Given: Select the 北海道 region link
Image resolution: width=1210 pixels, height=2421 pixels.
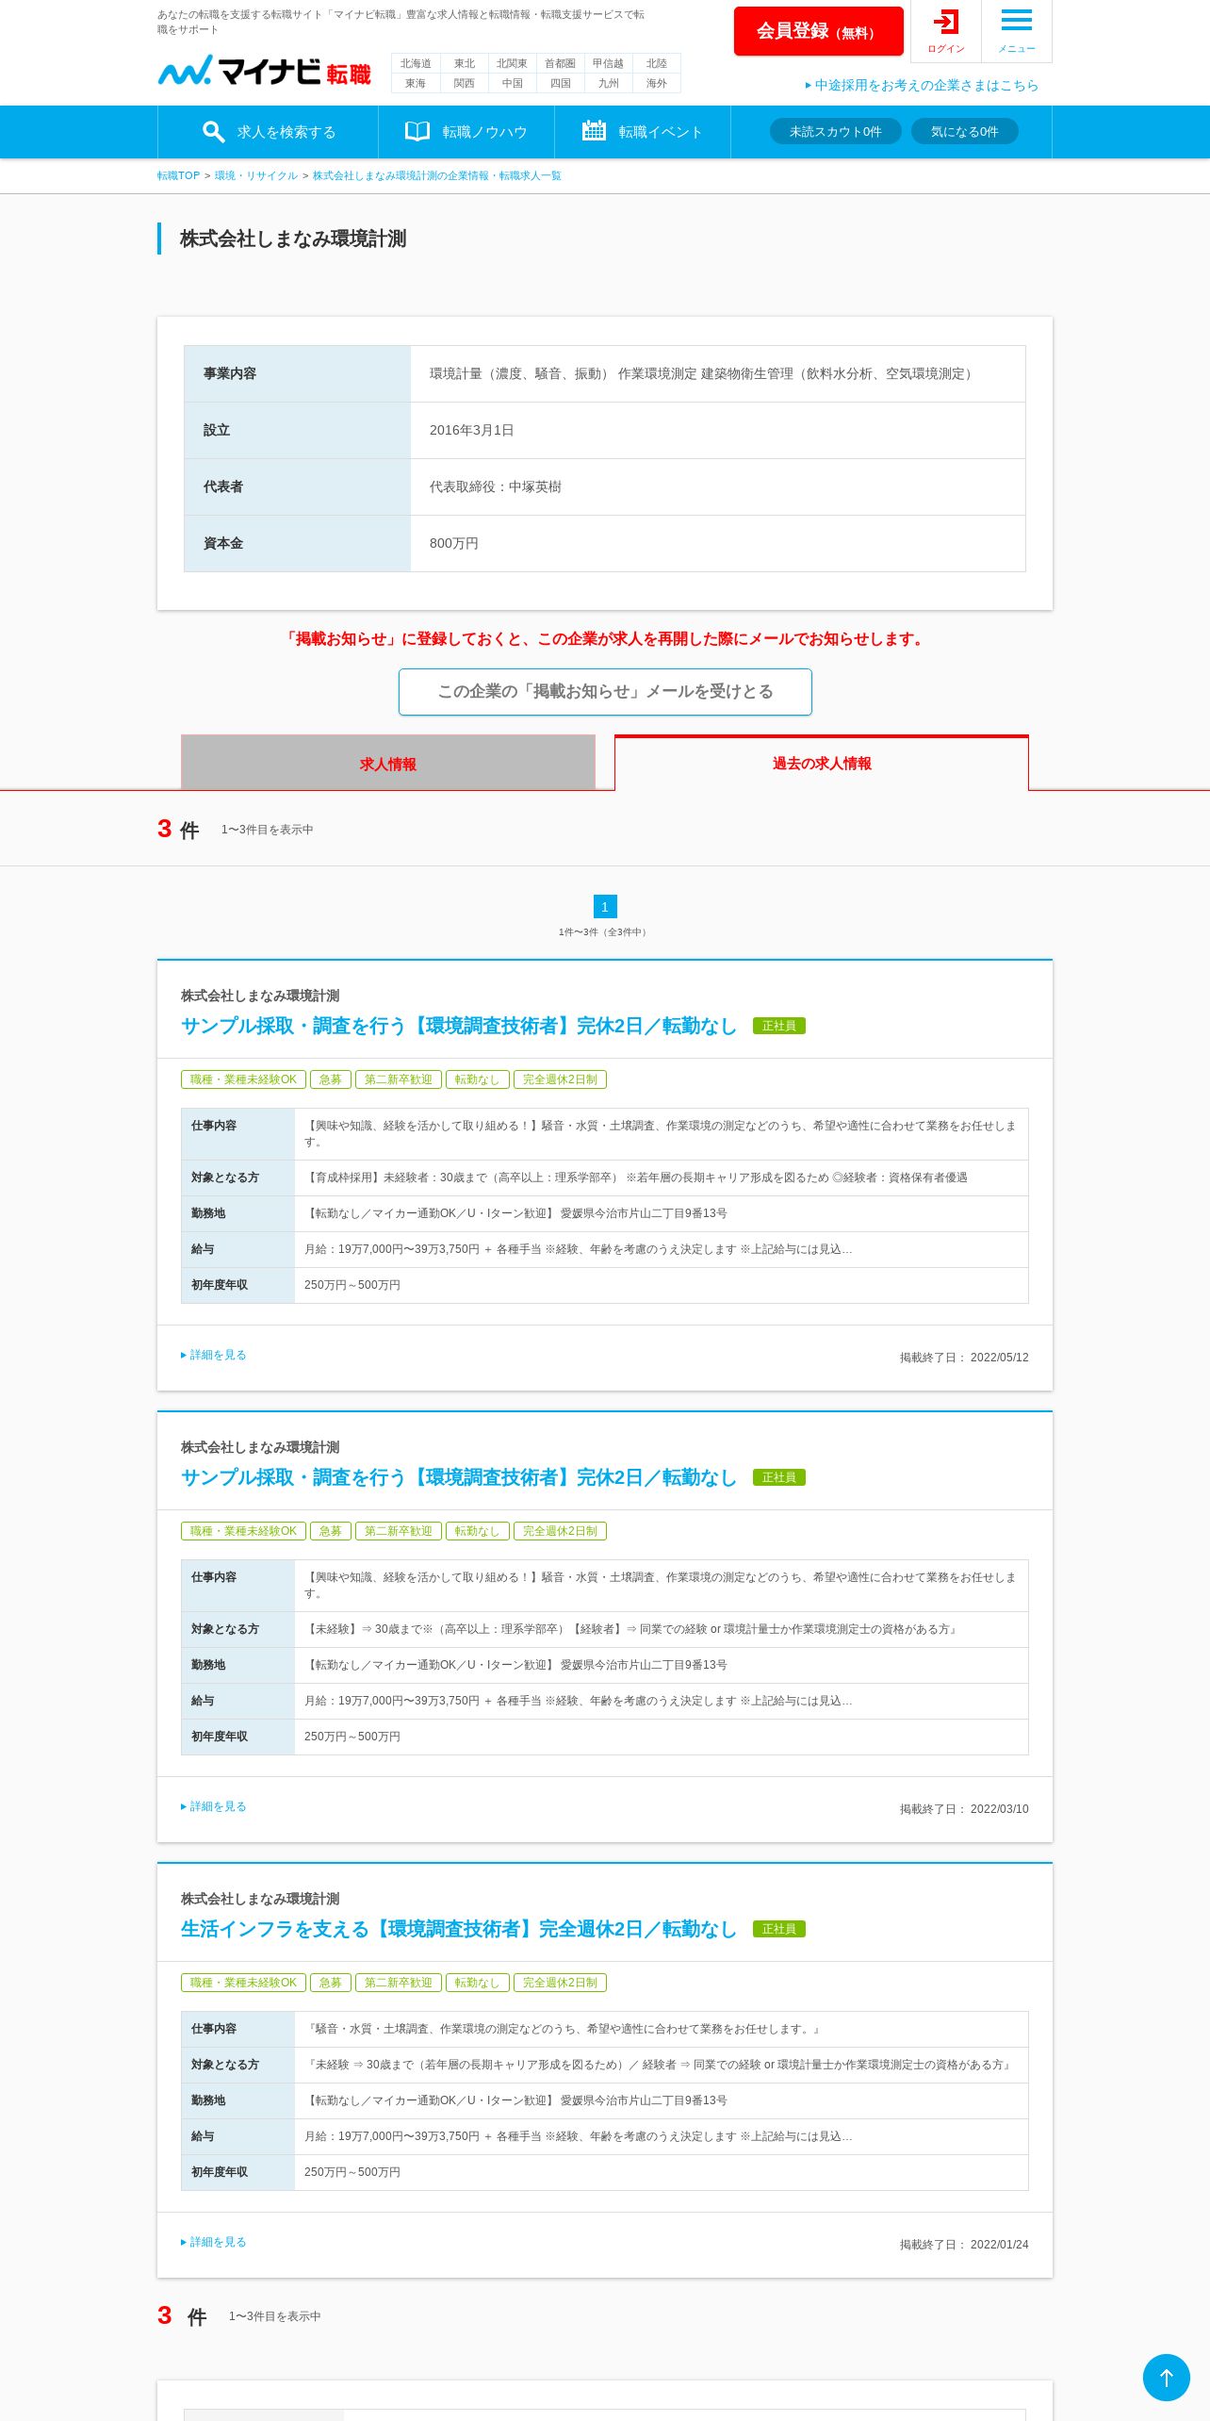Looking at the screenshot, I should [416, 63].
